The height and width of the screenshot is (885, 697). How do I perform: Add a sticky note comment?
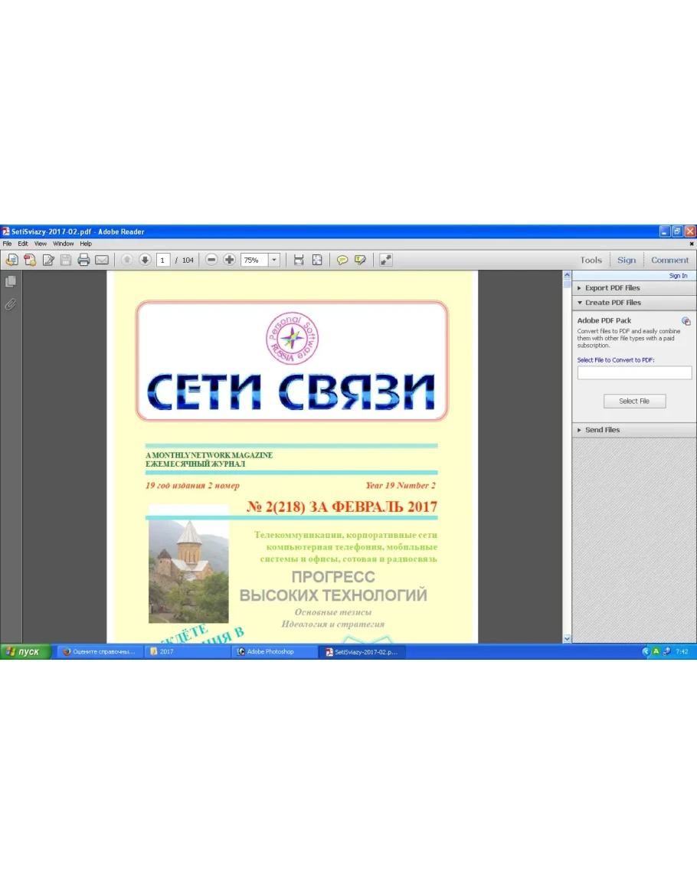click(342, 260)
